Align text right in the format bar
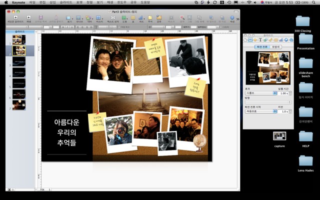The height and width of the screenshot is (200, 320). (x=86, y=27)
